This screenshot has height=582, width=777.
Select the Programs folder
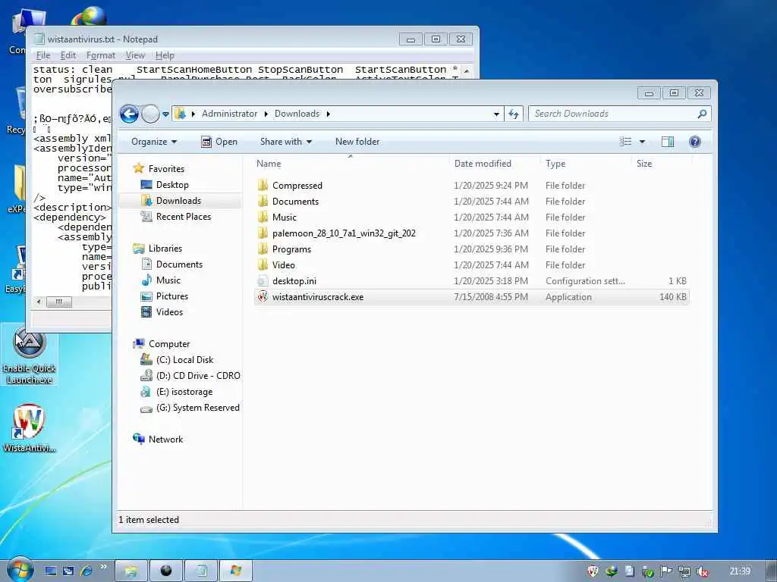[292, 249]
